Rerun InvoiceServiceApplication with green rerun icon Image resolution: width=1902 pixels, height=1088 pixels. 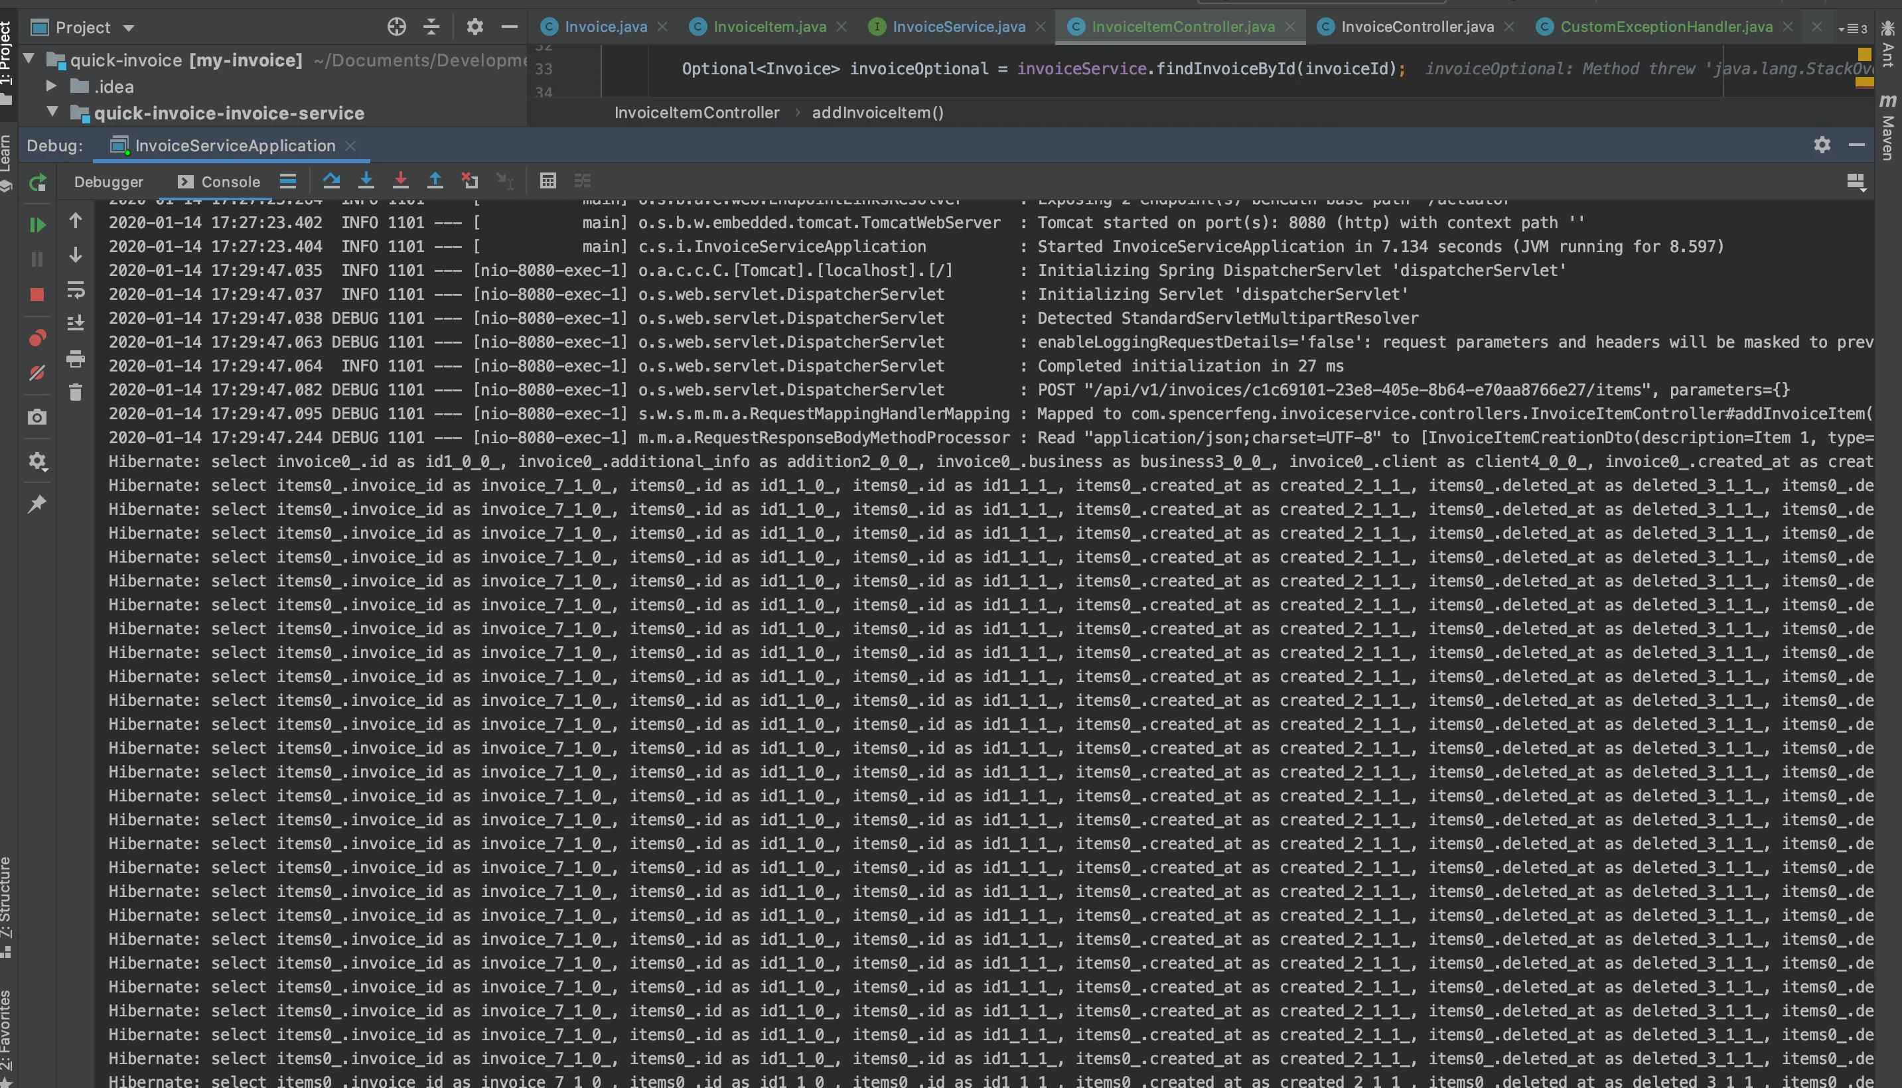tap(37, 182)
